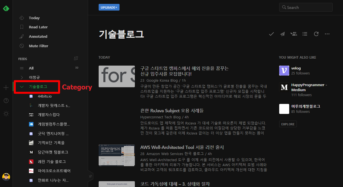Click the Annotated pen icon
This screenshot has height=187, width=343.
coord(22,36)
